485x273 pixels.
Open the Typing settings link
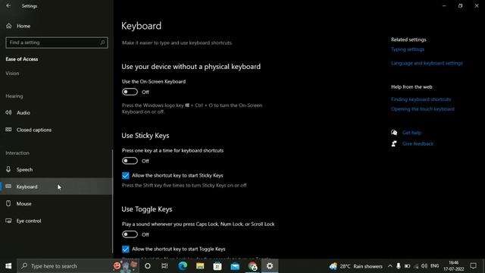pos(408,49)
